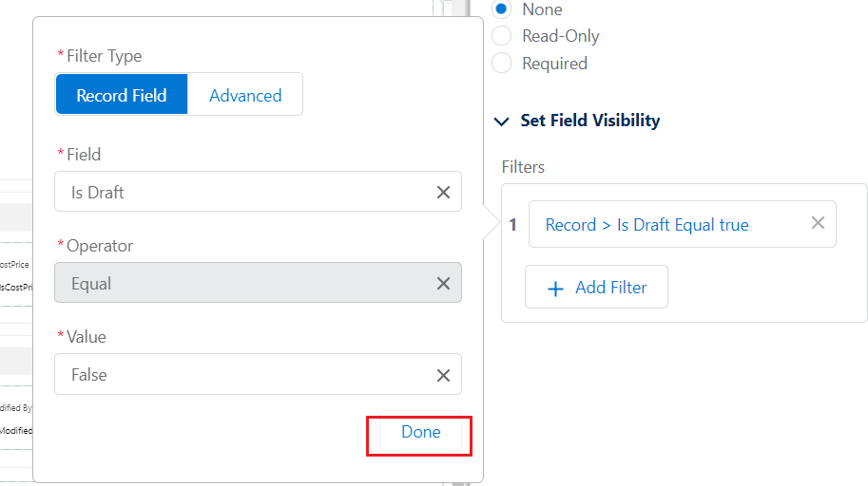The height and width of the screenshot is (486, 868).
Task: Remove the Is Draft Equal true filter
Action: tap(818, 223)
